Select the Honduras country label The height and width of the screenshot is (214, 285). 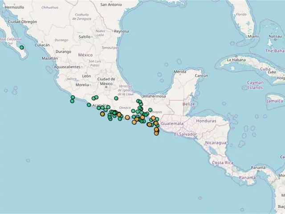click(205, 121)
